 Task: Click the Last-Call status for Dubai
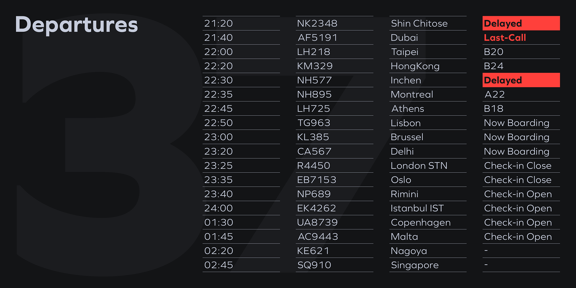(x=505, y=37)
